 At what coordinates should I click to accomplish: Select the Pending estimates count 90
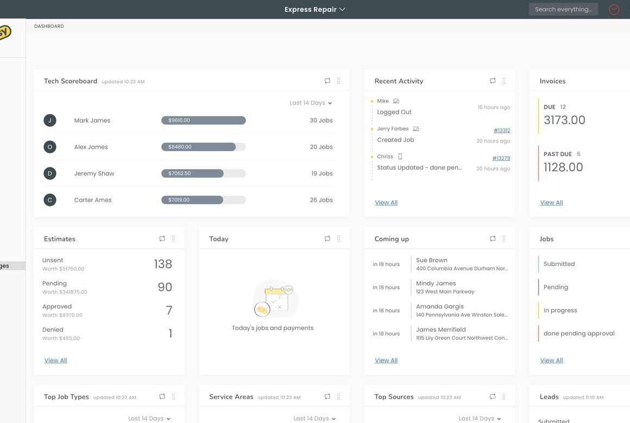coord(165,287)
